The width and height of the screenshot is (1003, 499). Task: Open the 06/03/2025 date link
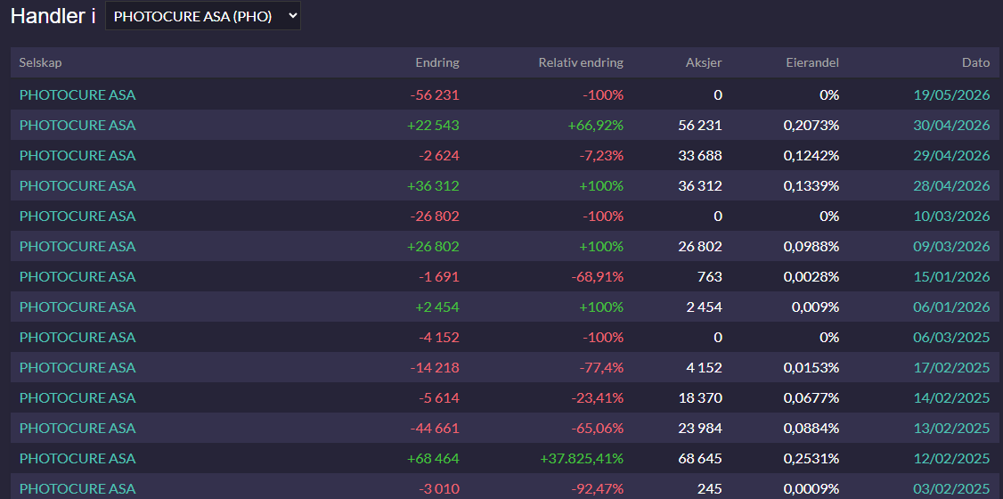coord(952,337)
